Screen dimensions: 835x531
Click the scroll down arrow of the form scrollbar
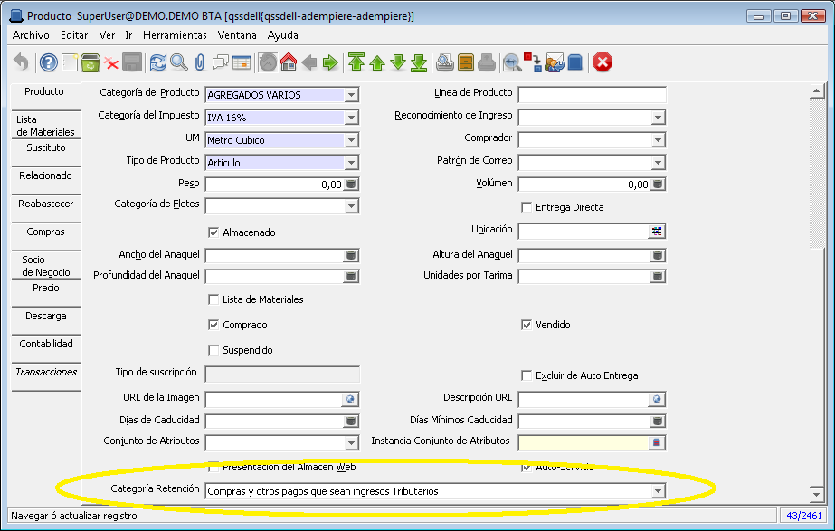[816, 494]
